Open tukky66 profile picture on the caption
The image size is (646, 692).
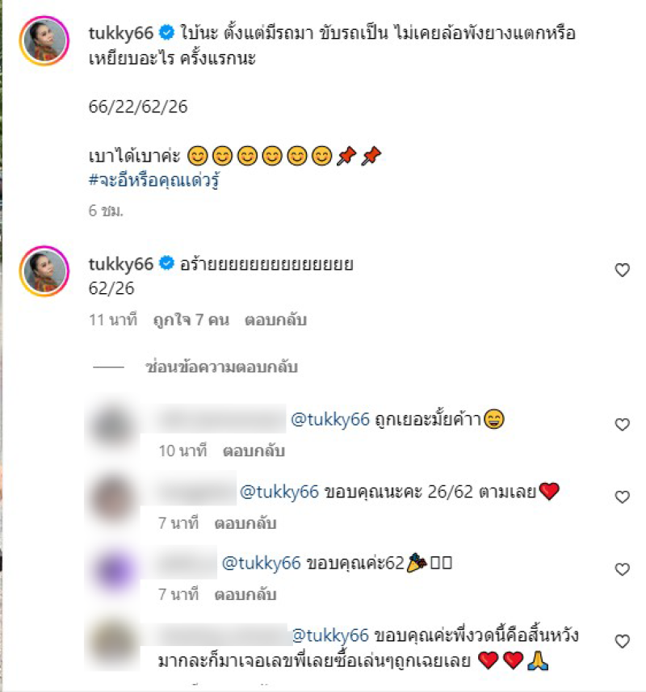[x=44, y=40]
